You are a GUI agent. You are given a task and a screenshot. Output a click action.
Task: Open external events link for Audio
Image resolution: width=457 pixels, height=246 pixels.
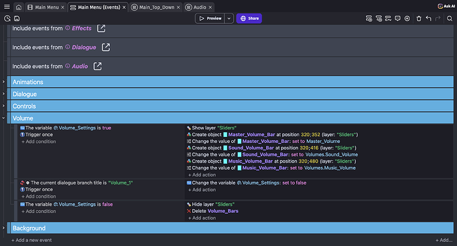(97, 66)
